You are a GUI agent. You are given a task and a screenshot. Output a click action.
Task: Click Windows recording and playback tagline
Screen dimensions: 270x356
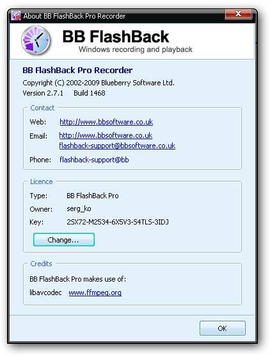[x=136, y=49]
